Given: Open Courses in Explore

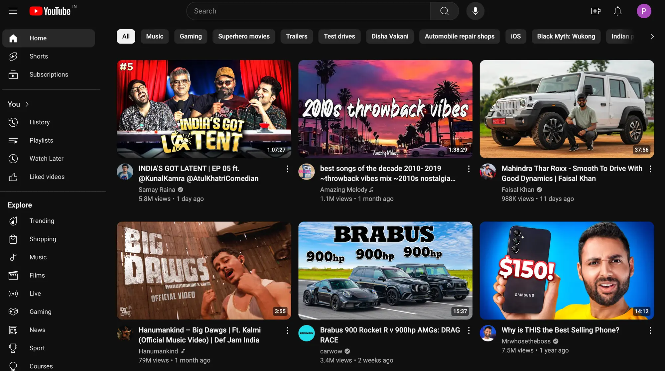Looking at the screenshot, I should pyautogui.click(x=49, y=366).
